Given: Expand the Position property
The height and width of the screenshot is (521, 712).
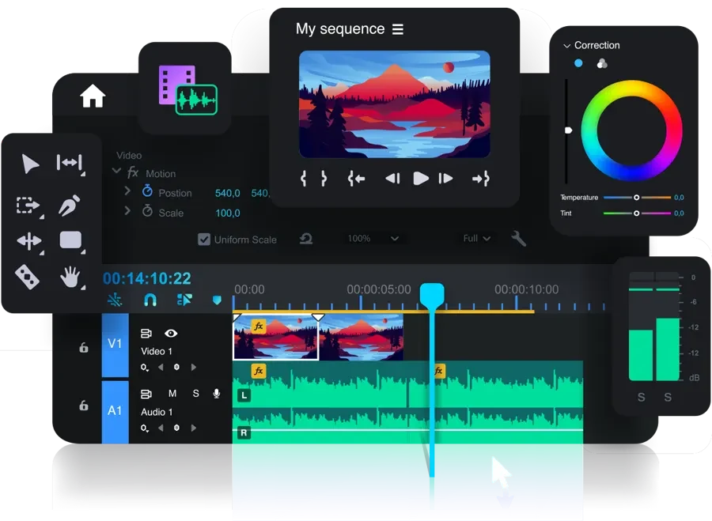Looking at the screenshot, I should pyautogui.click(x=127, y=191).
